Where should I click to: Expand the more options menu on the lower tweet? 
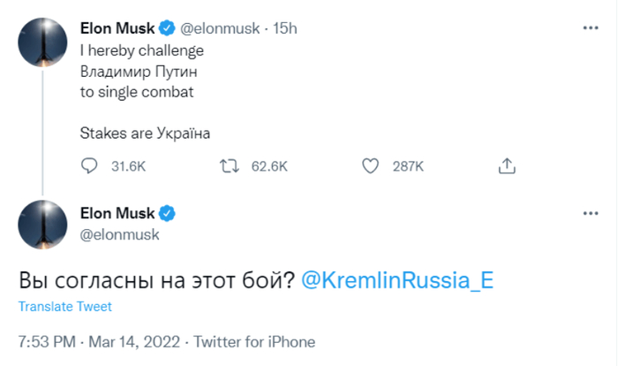(x=591, y=213)
